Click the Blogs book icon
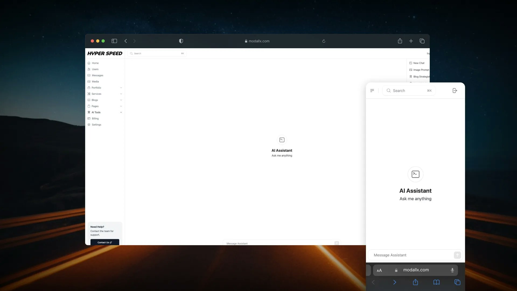The height and width of the screenshot is (291, 517). 89,100
